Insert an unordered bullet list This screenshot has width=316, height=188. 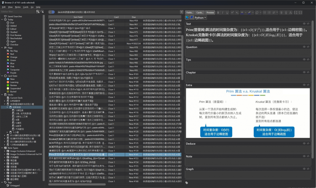pyautogui.click(x=264, y=13)
